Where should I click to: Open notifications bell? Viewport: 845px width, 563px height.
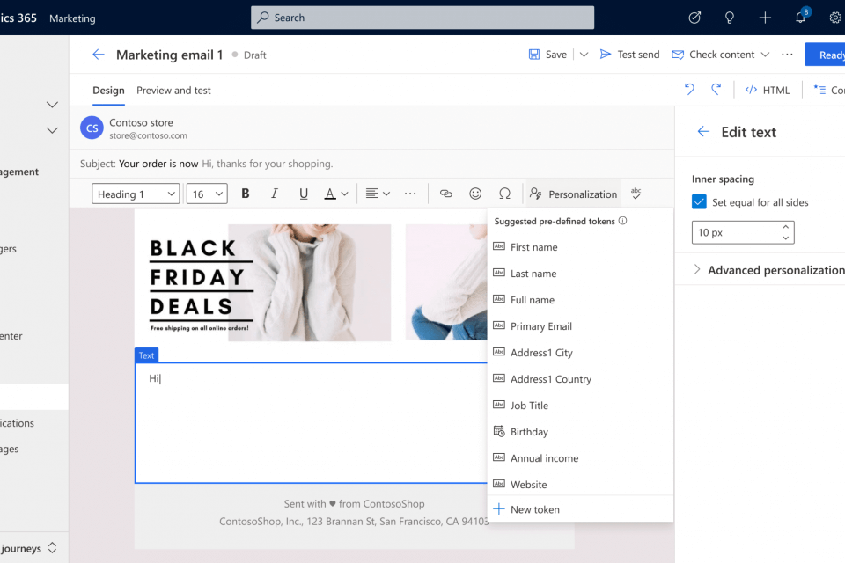[x=800, y=18]
